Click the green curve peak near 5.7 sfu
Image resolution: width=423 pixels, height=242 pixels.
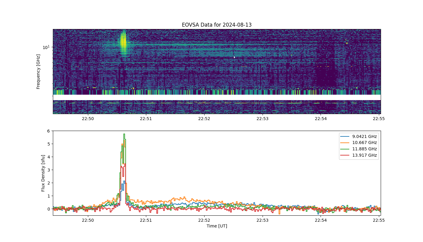point(124,134)
